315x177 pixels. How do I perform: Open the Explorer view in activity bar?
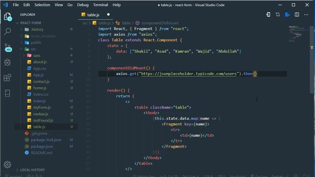(8, 17)
